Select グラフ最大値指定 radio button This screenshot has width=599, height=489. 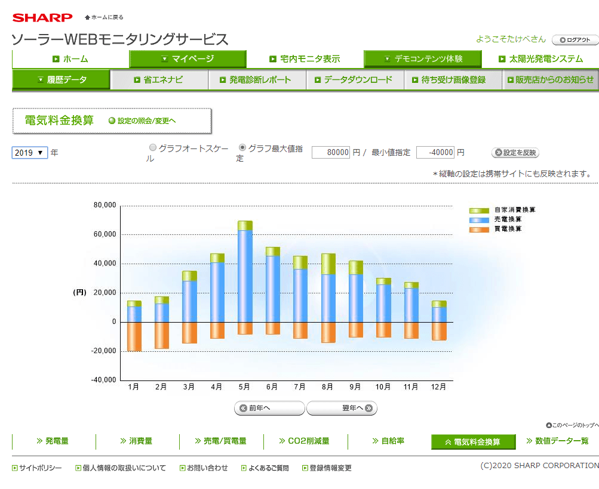[242, 147]
